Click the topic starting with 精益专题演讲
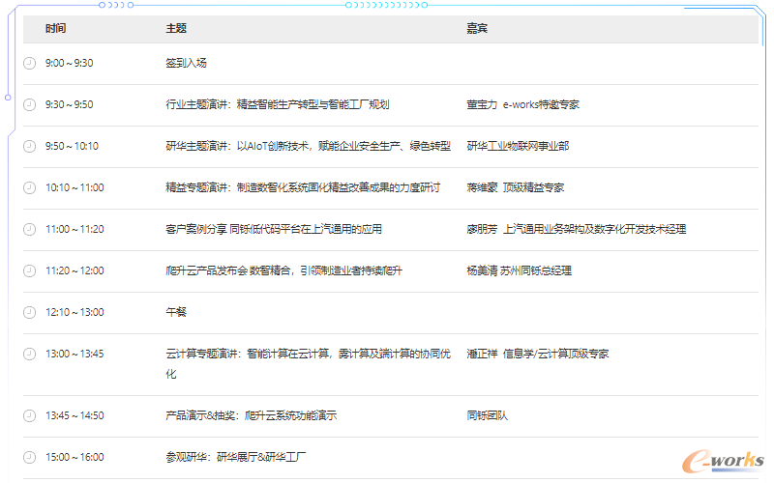774x483 pixels. [303, 187]
